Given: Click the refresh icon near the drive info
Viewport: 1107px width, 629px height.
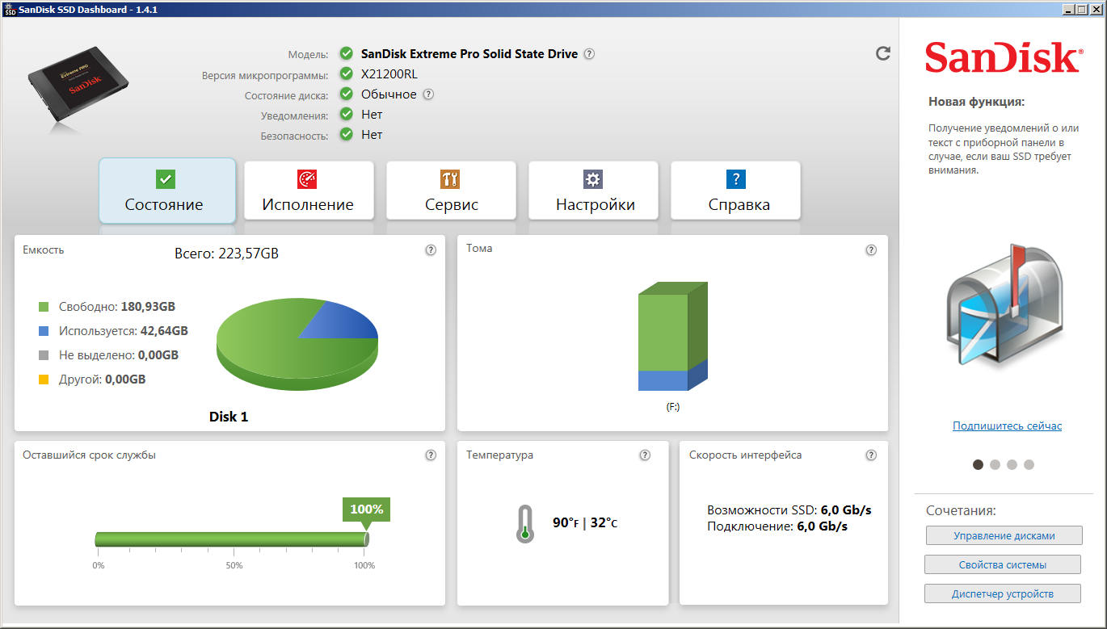Looking at the screenshot, I should click(883, 53).
